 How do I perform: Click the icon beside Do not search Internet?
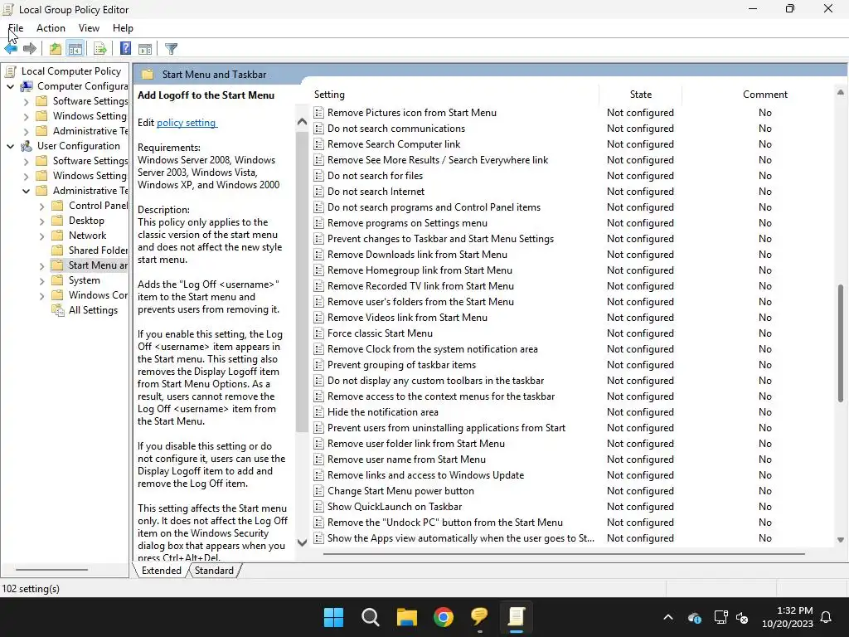coord(319,192)
